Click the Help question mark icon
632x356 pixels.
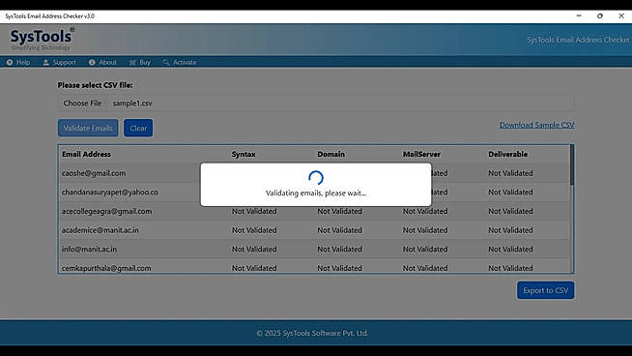10,63
